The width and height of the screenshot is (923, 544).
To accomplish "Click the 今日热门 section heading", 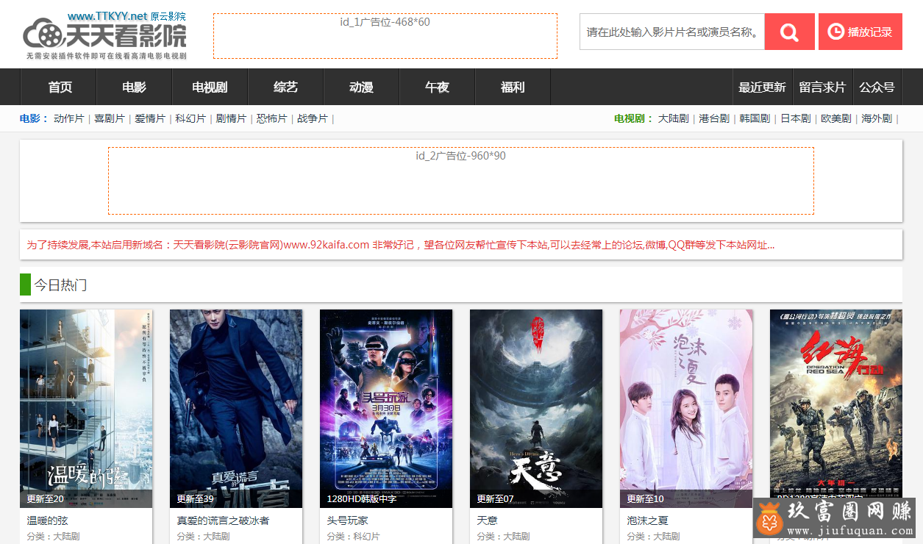I will (x=60, y=284).
